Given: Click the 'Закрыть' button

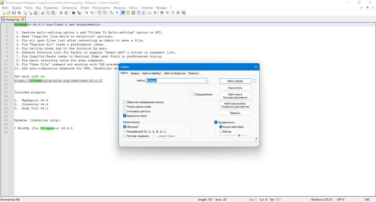Looking at the screenshot, I should tap(235, 113).
